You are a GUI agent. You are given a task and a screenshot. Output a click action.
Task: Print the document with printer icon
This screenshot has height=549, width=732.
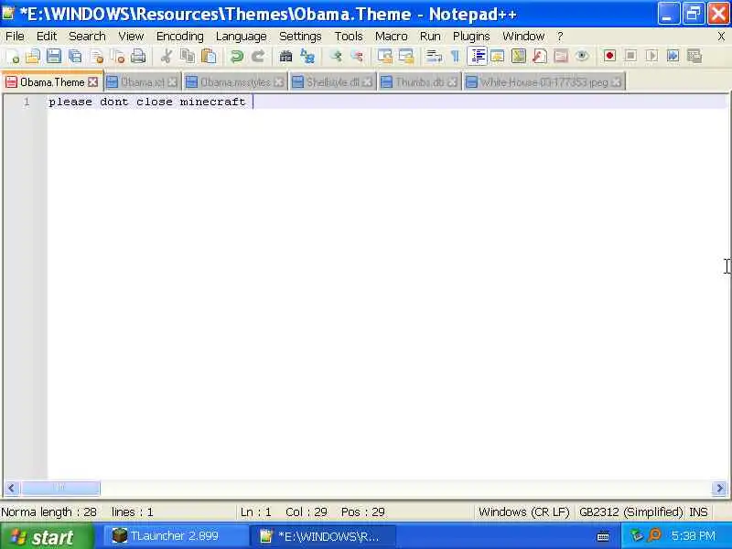pyautogui.click(x=138, y=57)
